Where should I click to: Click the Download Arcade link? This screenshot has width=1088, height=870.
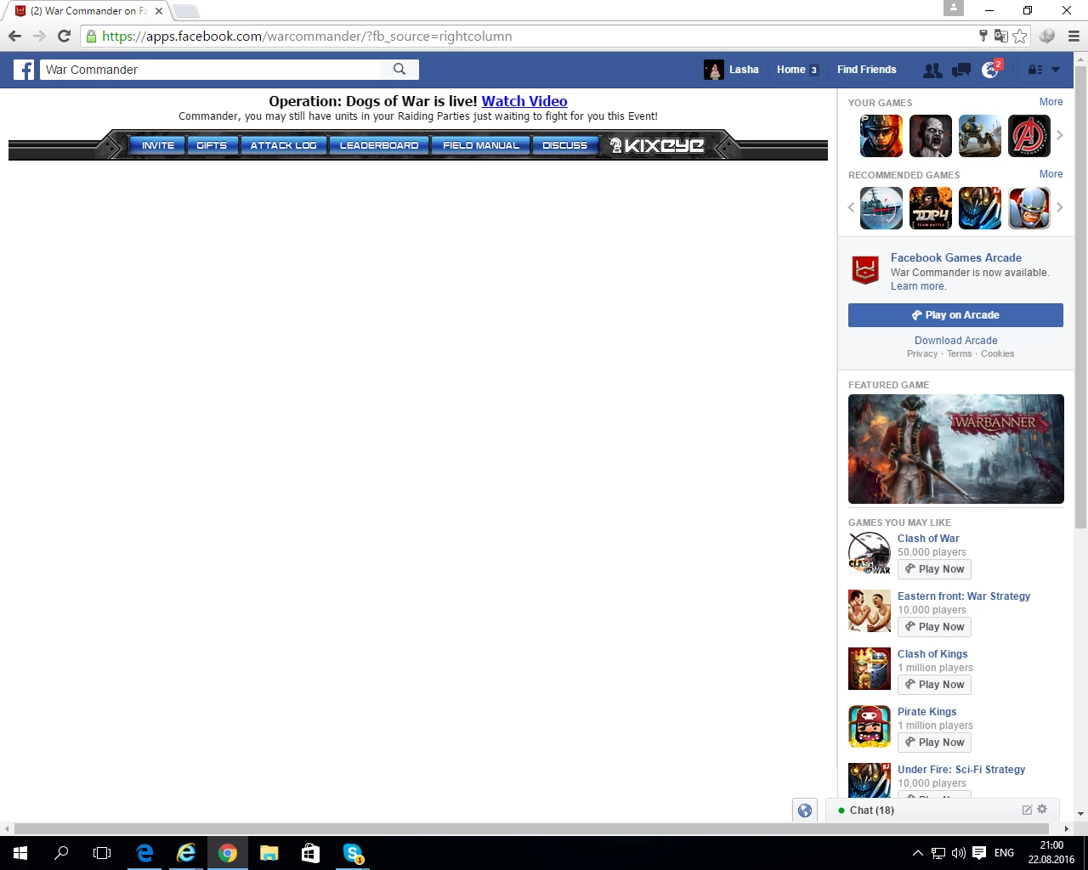[x=956, y=341]
